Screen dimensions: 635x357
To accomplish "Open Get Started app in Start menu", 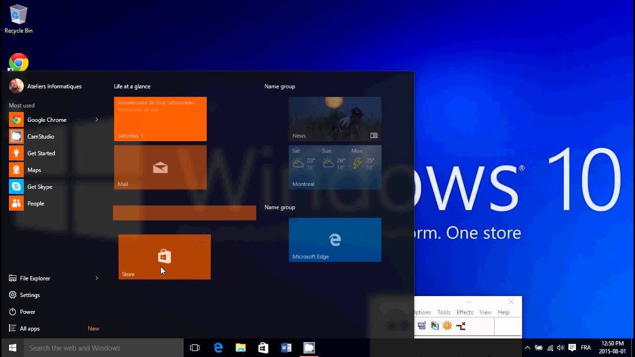I will coord(54,153).
